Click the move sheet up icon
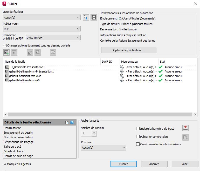200x171 pixels. pyautogui.click(x=30, y=52)
